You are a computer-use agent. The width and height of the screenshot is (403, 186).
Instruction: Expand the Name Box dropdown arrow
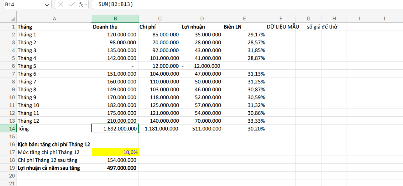(47, 5)
